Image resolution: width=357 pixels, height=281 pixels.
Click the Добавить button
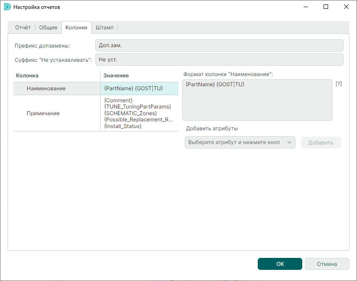coord(320,143)
